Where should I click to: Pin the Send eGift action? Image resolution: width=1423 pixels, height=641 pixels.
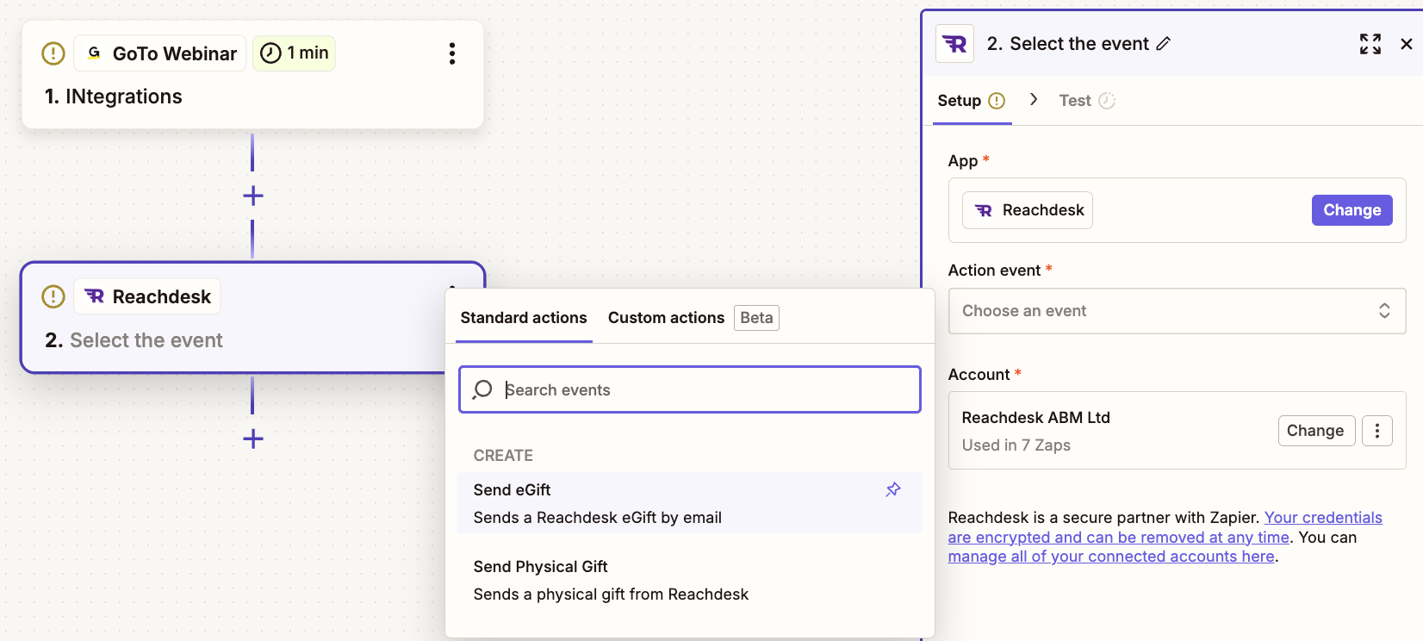tap(893, 489)
